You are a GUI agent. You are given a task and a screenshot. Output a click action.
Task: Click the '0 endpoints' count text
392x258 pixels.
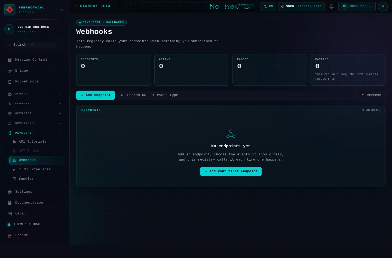pyautogui.click(x=371, y=110)
